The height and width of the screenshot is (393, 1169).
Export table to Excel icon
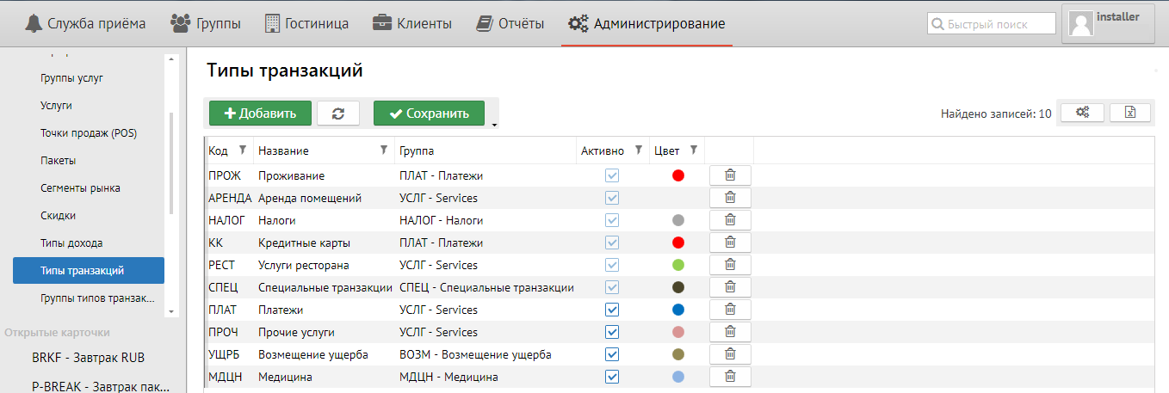click(x=1130, y=113)
